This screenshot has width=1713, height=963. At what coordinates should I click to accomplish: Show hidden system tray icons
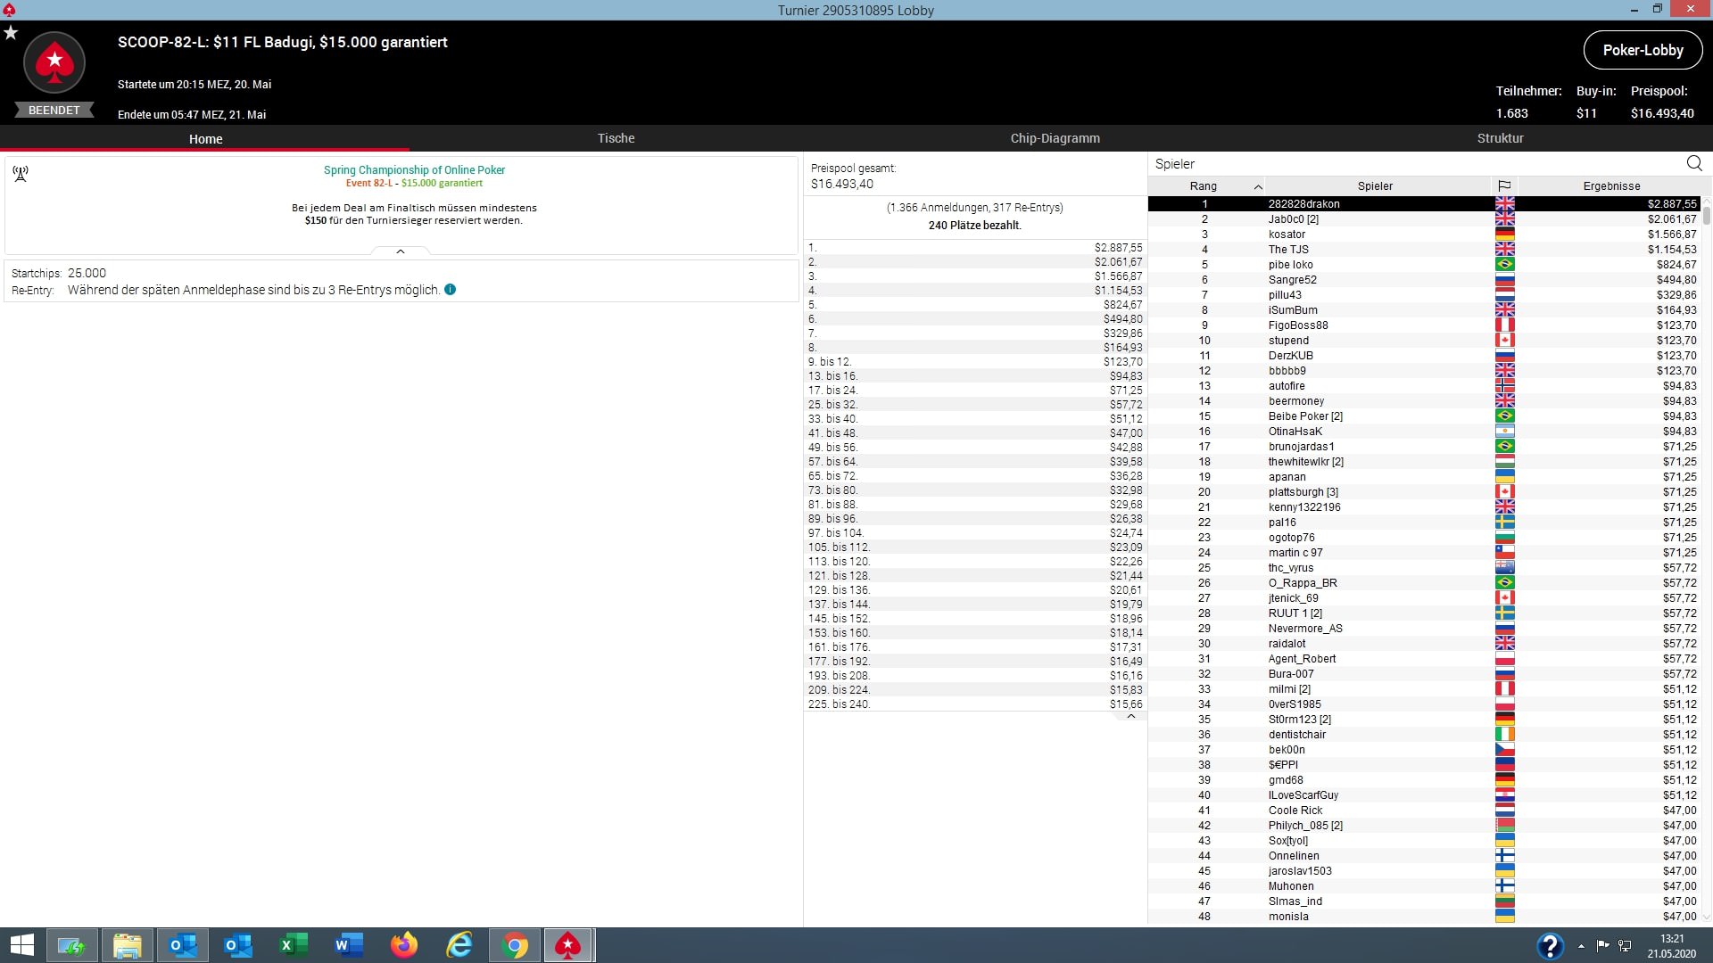pos(1581,946)
